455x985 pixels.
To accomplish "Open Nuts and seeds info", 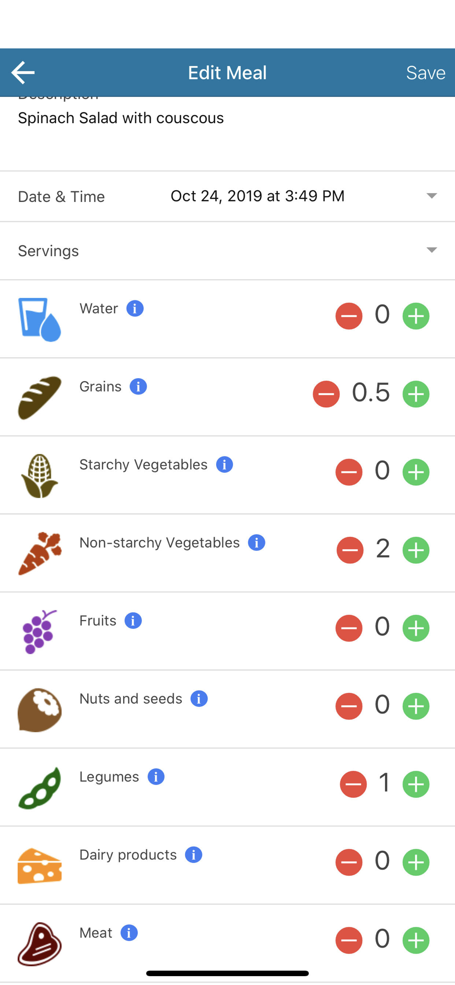I will [199, 698].
